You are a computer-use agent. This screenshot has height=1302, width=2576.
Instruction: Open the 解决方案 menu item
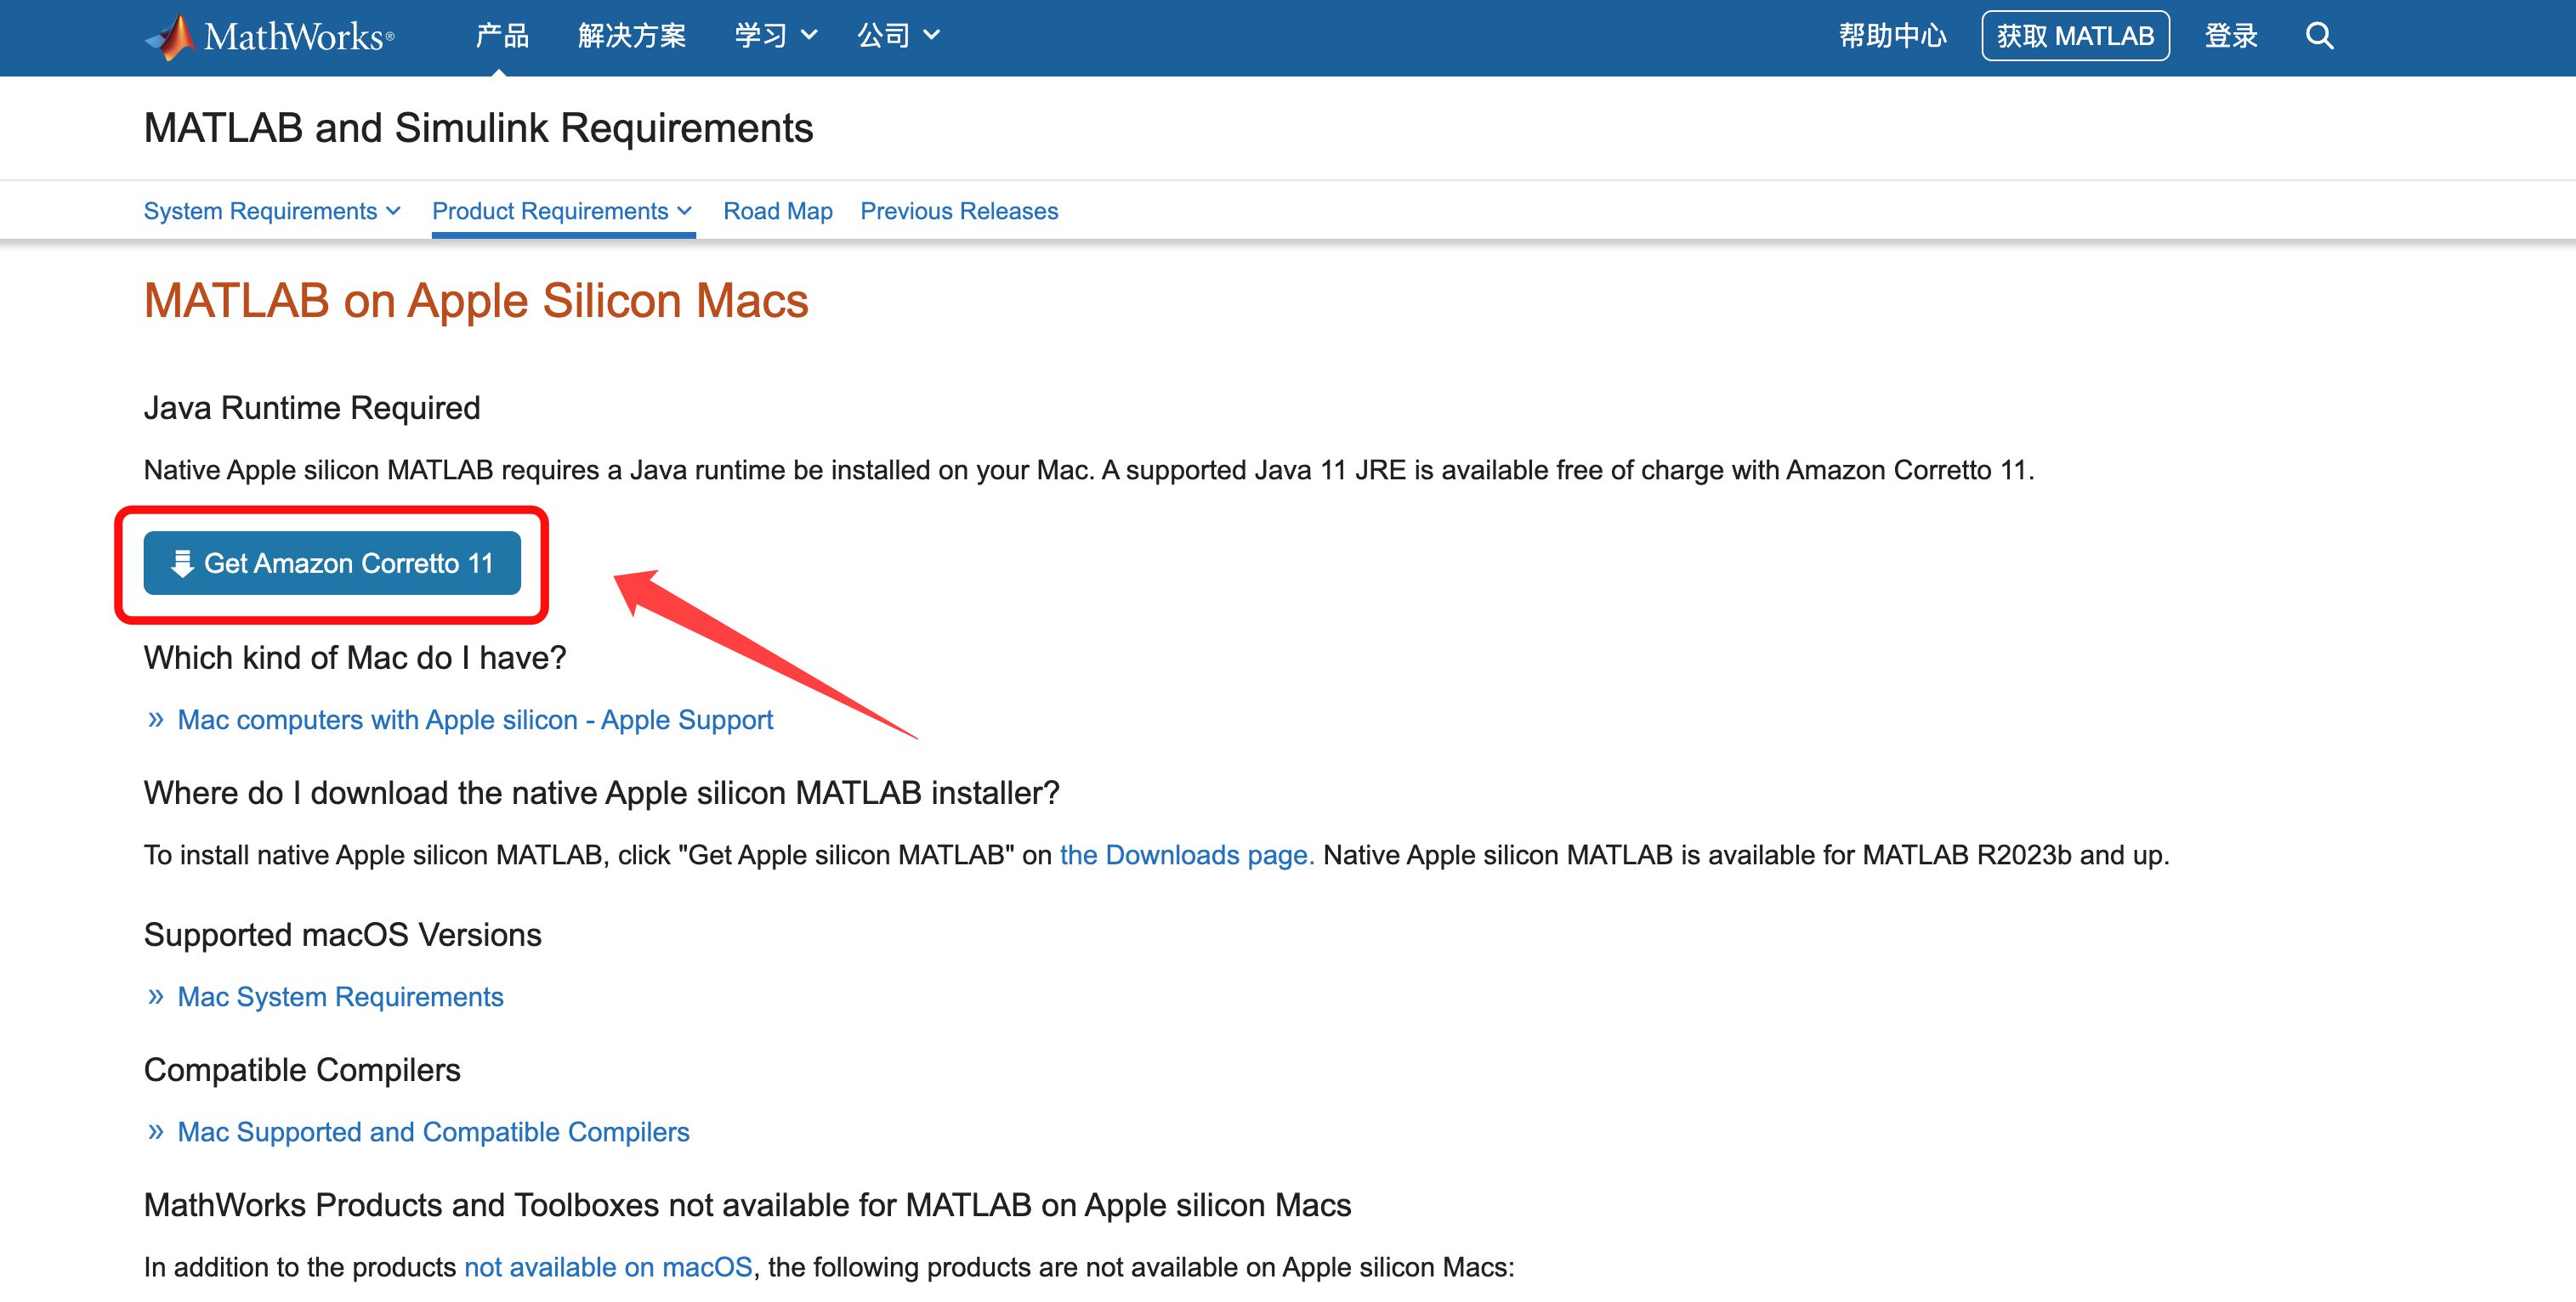point(632,37)
